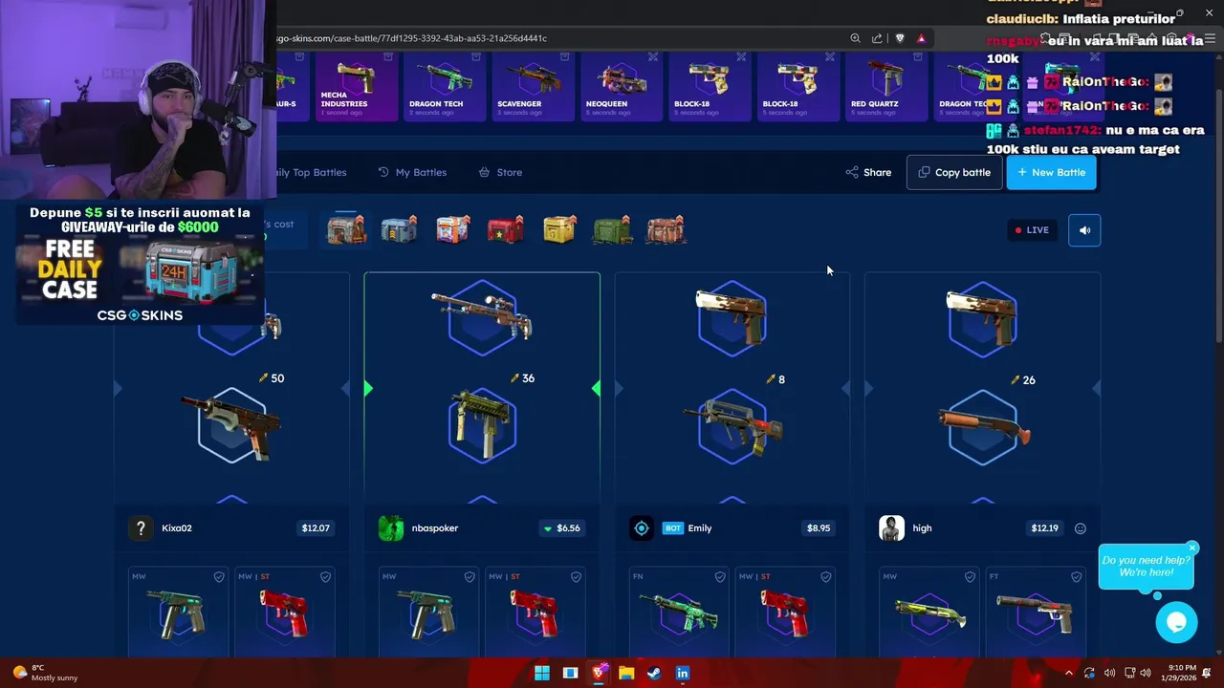Click the New Battle button
1224x688 pixels.
(x=1051, y=172)
